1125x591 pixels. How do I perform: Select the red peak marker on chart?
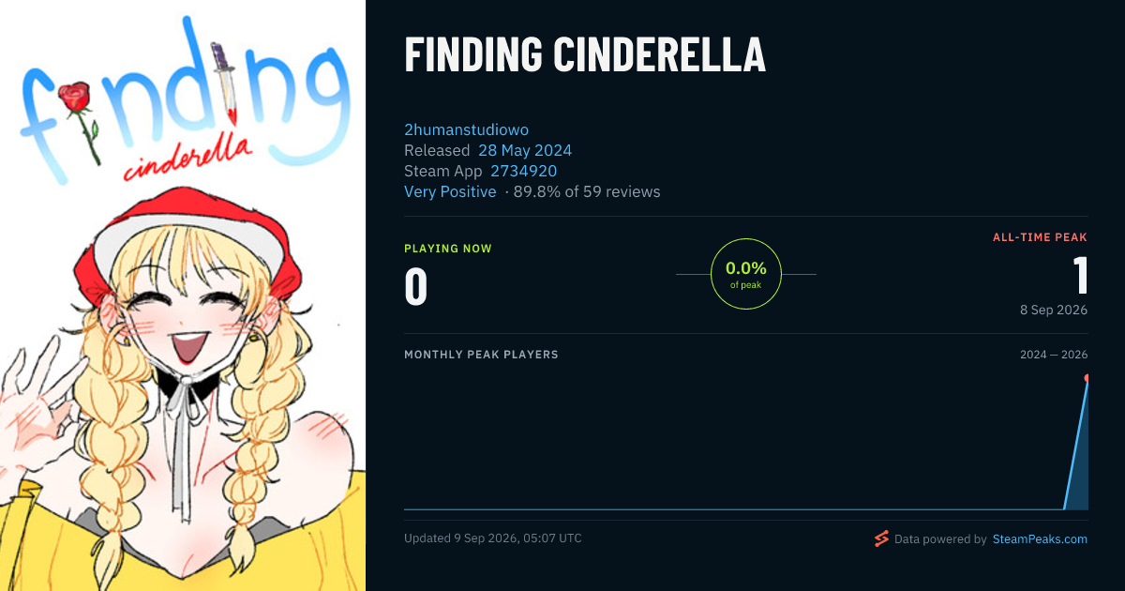(x=1087, y=378)
